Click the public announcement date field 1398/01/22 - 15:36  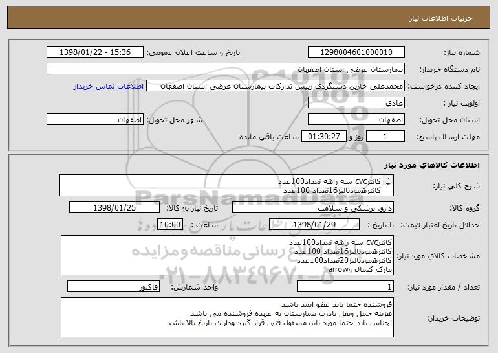tap(95, 52)
